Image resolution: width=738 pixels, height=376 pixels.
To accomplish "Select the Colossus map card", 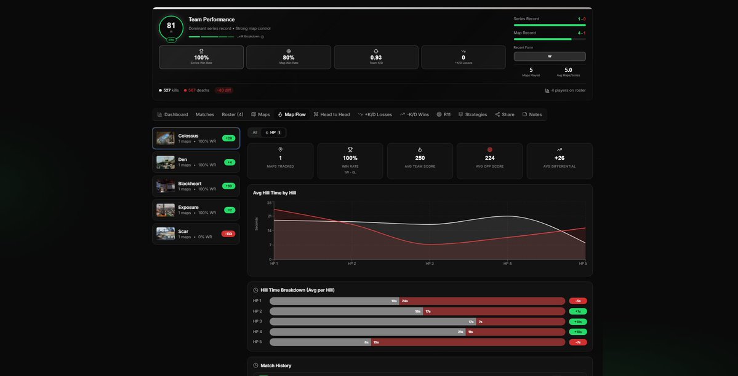I will coord(196,138).
